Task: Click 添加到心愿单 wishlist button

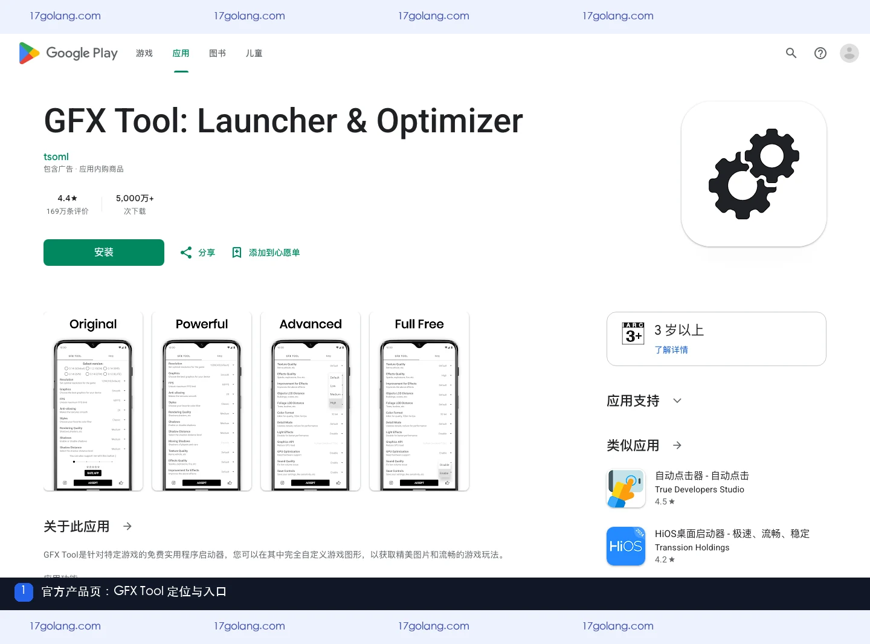Action: coord(266,253)
